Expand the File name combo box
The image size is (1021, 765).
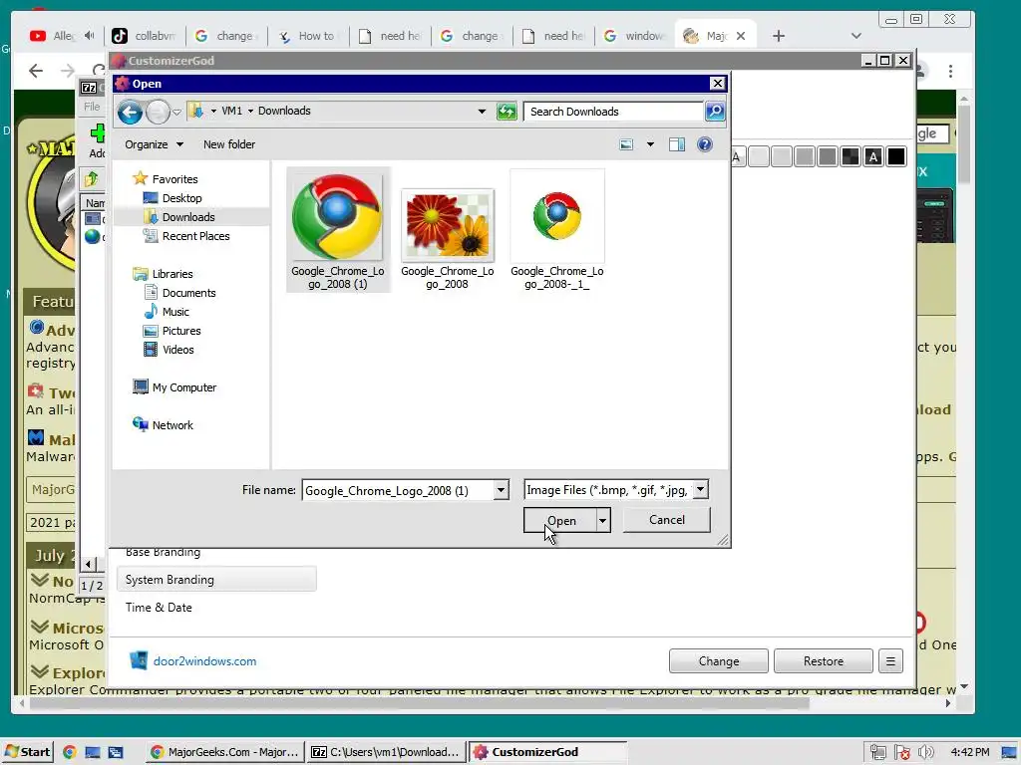point(501,490)
